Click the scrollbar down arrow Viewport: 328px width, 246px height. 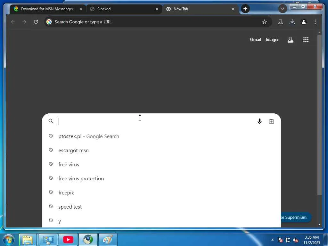pyautogui.click(x=319, y=225)
